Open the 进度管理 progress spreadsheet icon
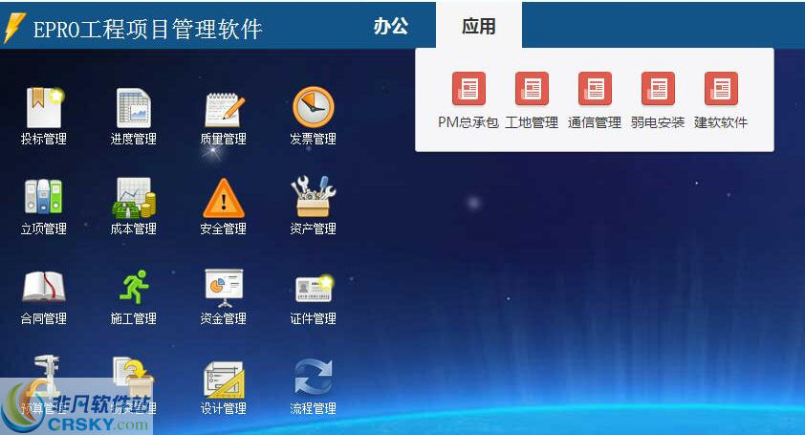The width and height of the screenshot is (805, 435). [x=134, y=108]
